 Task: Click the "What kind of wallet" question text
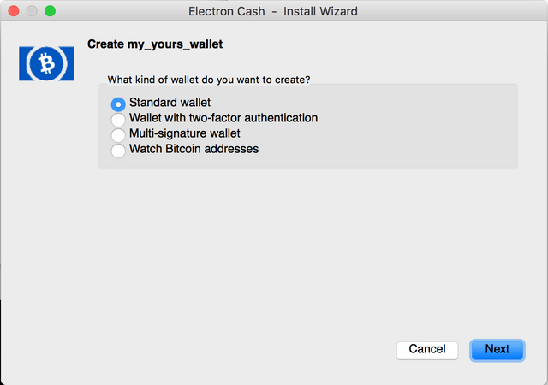point(208,79)
